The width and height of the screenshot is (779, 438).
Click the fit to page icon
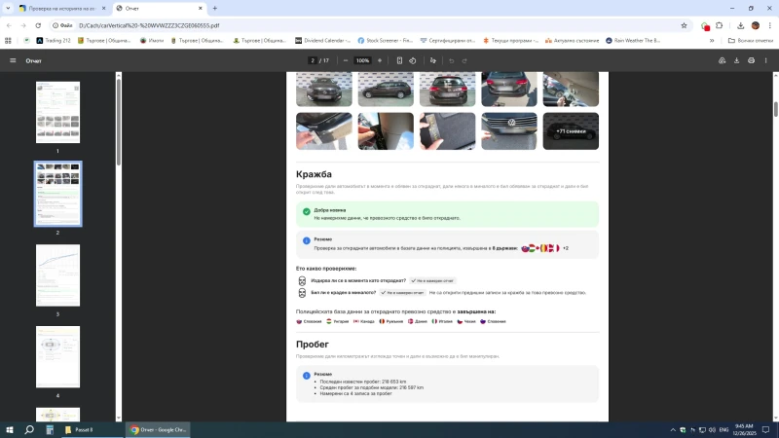pyautogui.click(x=399, y=60)
